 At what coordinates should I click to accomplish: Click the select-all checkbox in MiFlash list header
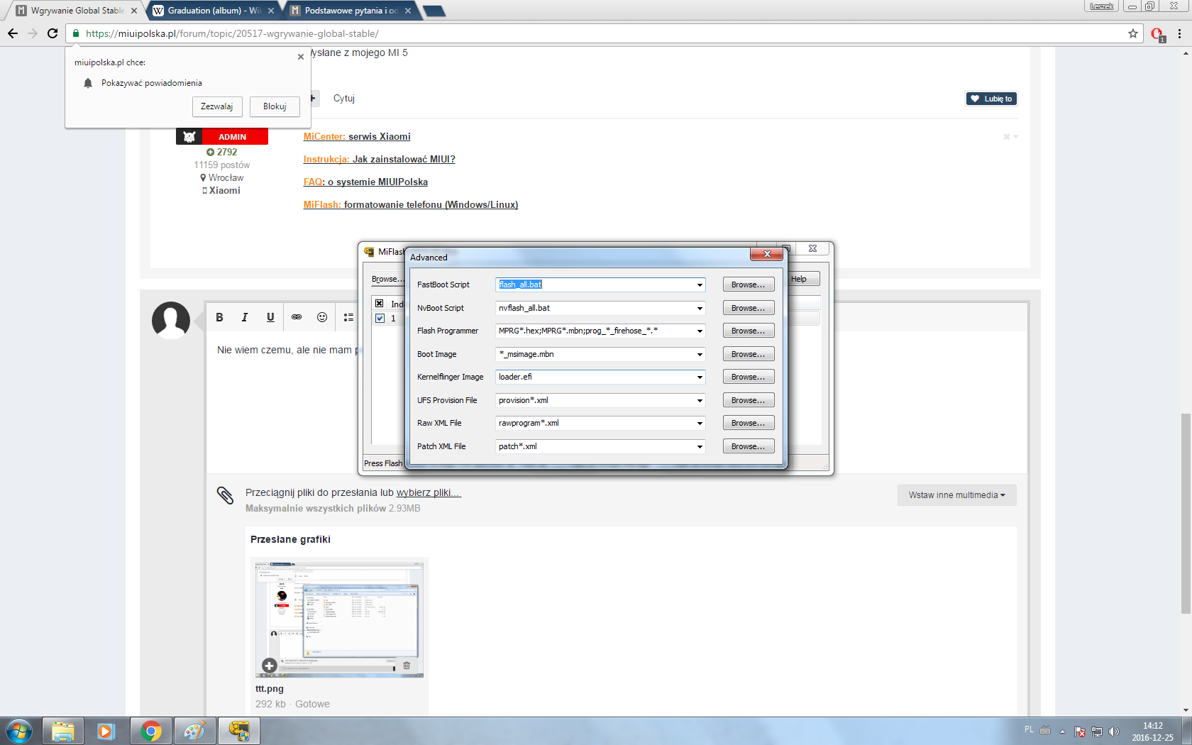pyautogui.click(x=380, y=304)
